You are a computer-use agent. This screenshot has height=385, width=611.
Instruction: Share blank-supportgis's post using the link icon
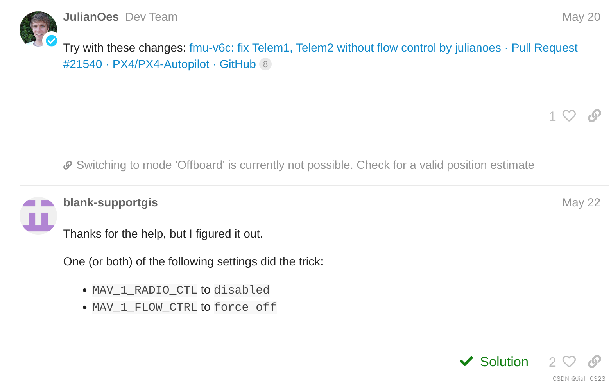tap(594, 362)
